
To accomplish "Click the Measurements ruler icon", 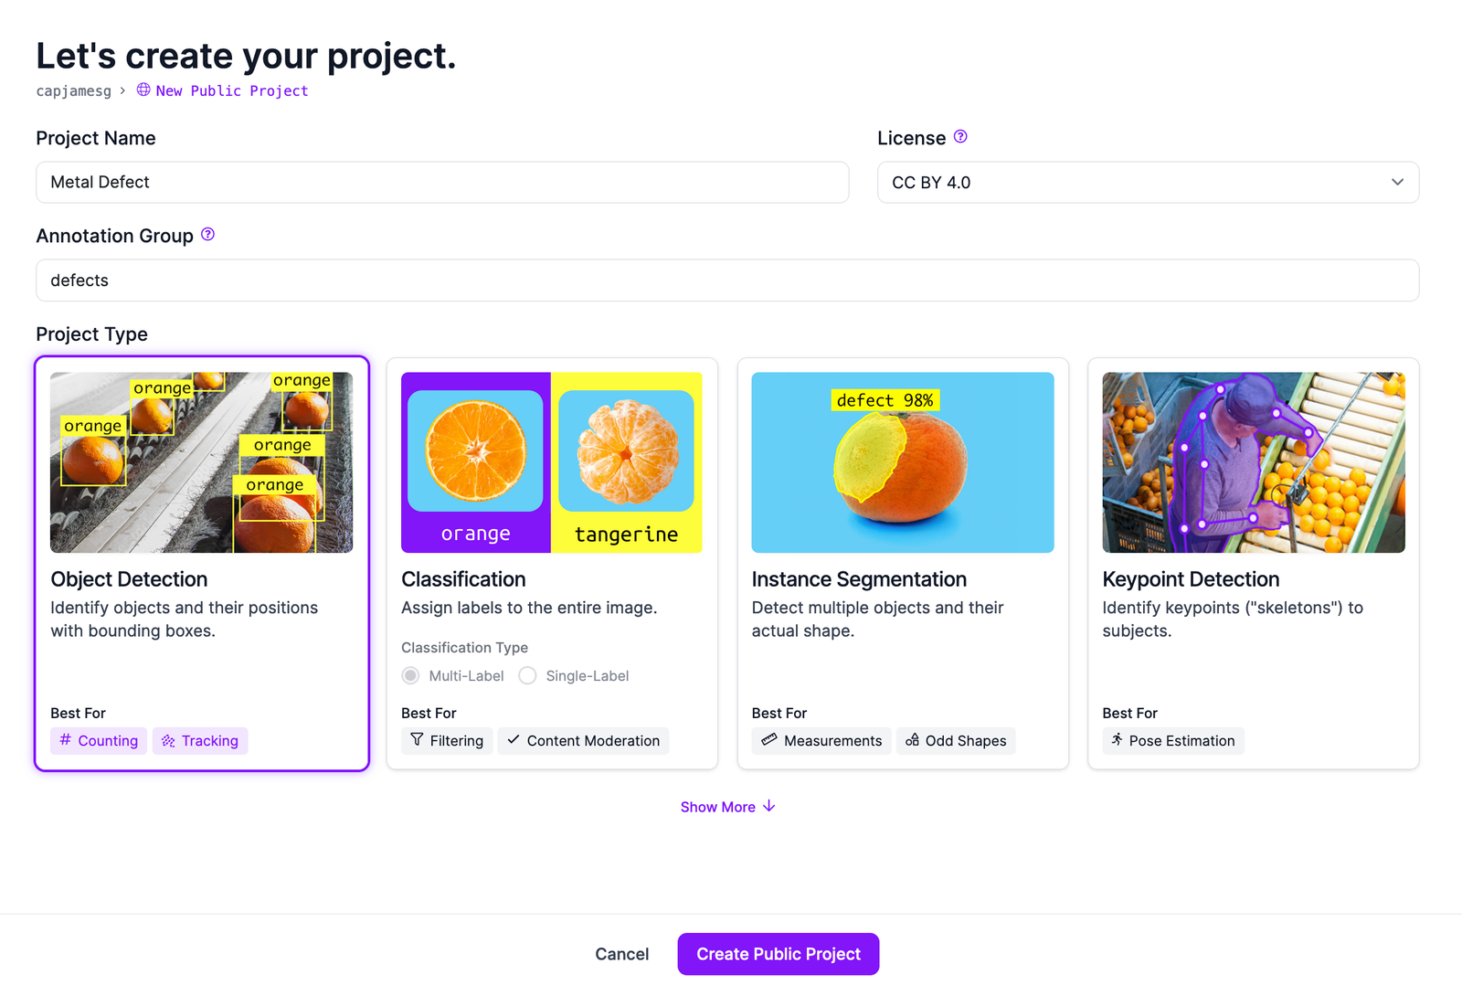I will coord(768,741).
